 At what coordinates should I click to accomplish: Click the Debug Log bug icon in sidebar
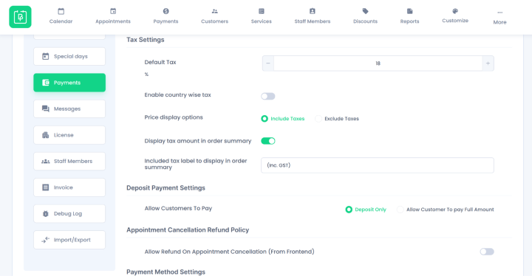pos(46,213)
